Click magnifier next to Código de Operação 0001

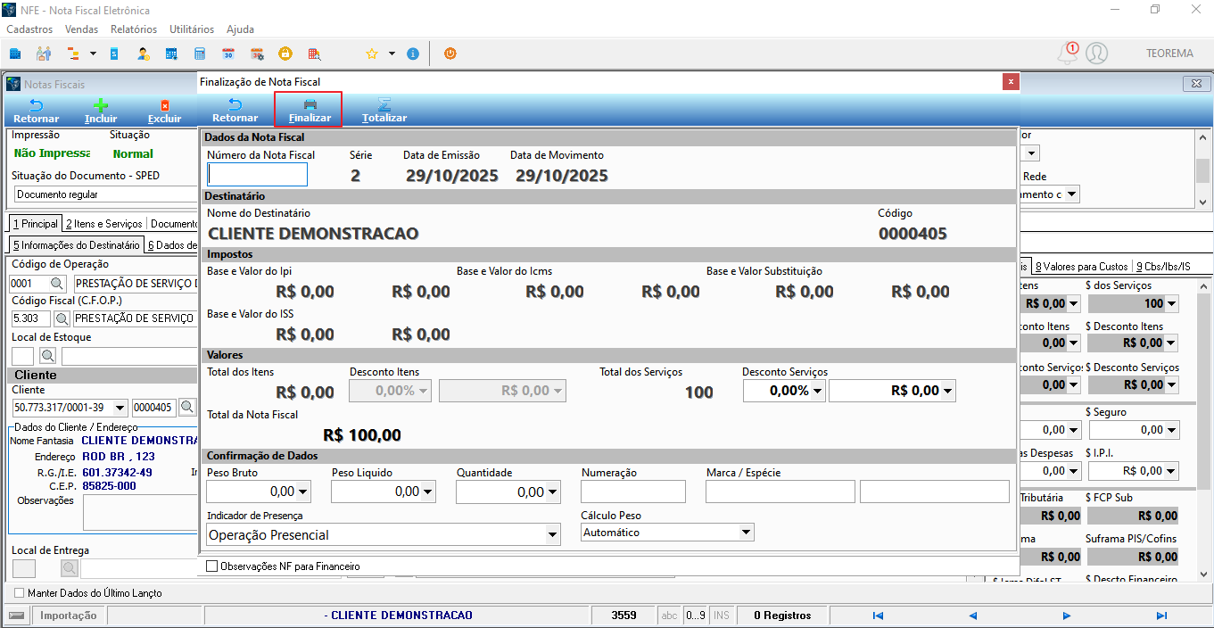[58, 283]
